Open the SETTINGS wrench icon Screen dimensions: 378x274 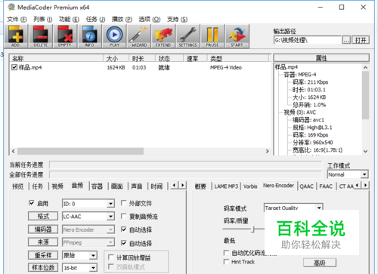[x=187, y=36]
